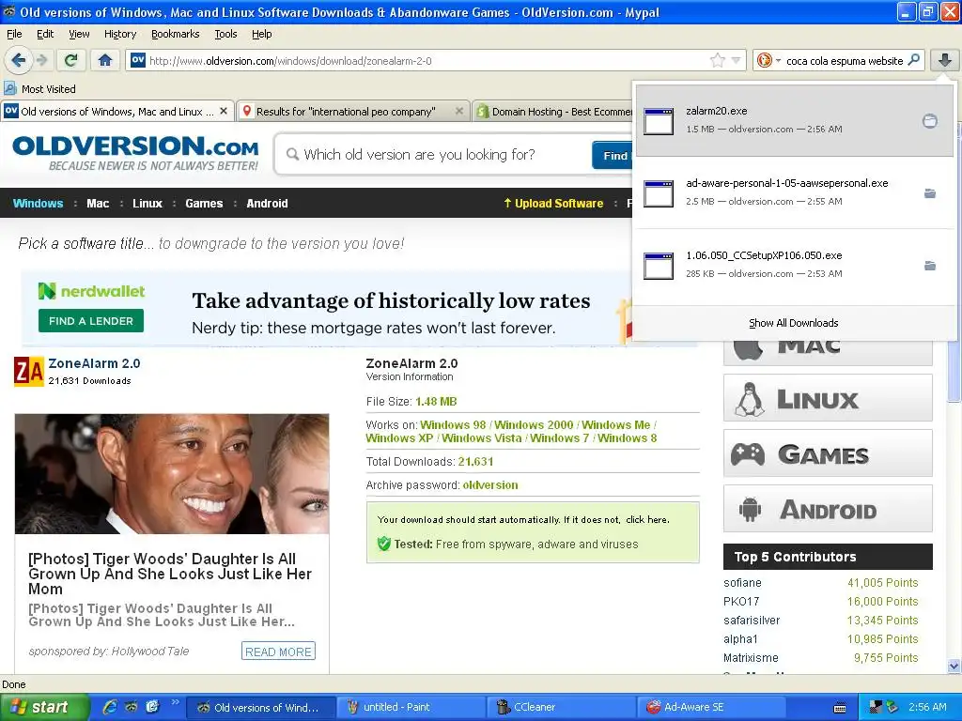This screenshot has height=721, width=962.
Task: Open the File menu
Action: click(x=14, y=34)
